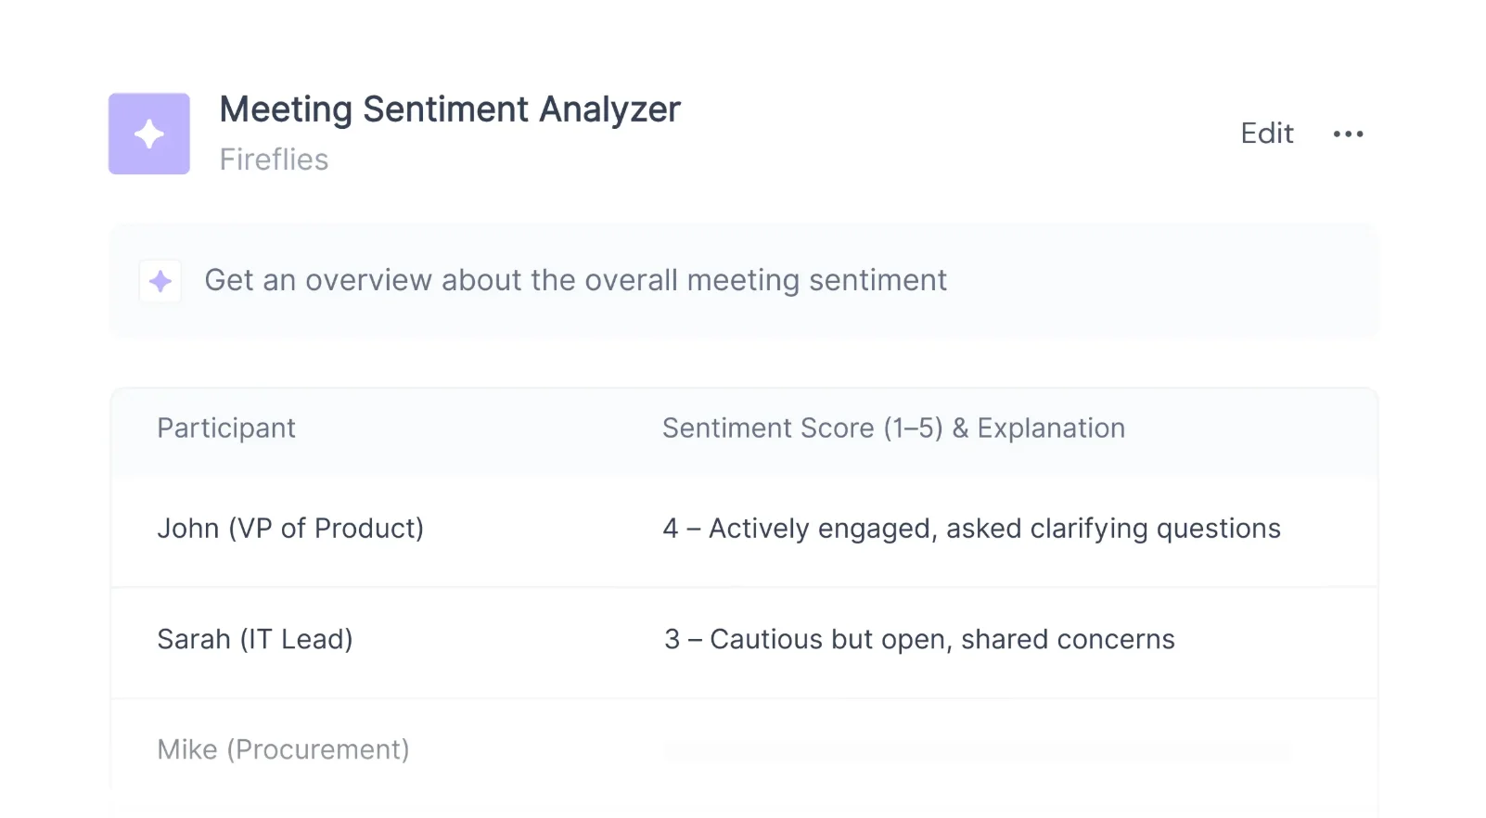Click the Meeting Sentiment Analyzer title
The width and height of the screenshot is (1486, 818).
point(450,109)
